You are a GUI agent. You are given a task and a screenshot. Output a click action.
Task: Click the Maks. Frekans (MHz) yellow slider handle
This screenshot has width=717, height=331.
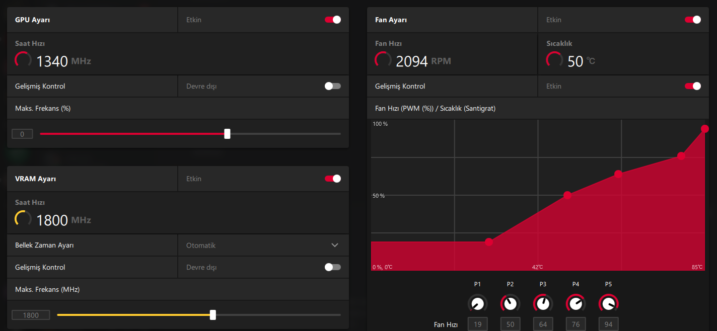213,315
